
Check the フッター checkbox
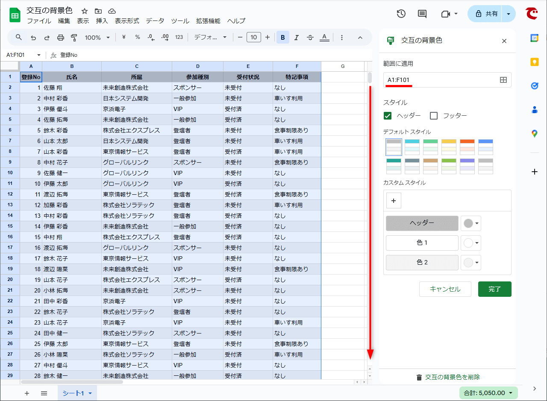434,116
